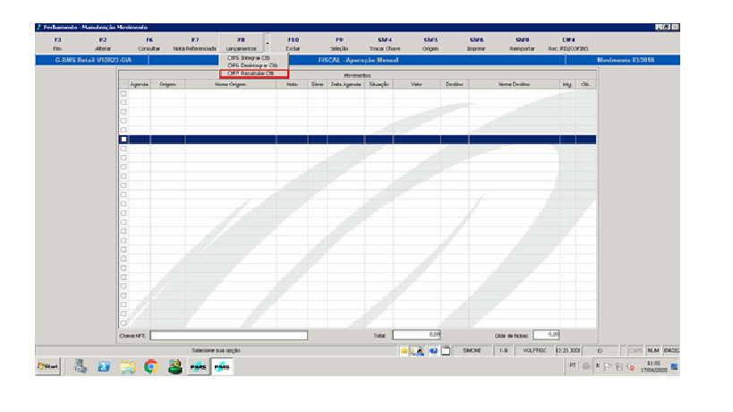
Task: Open PowerShell from taskbar
Action: (104, 366)
